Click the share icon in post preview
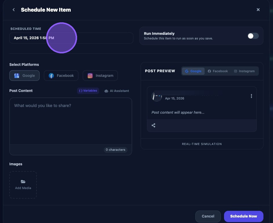 click(x=153, y=126)
